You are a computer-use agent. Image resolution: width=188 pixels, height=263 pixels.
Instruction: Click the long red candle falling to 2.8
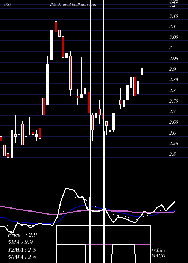[71, 73]
